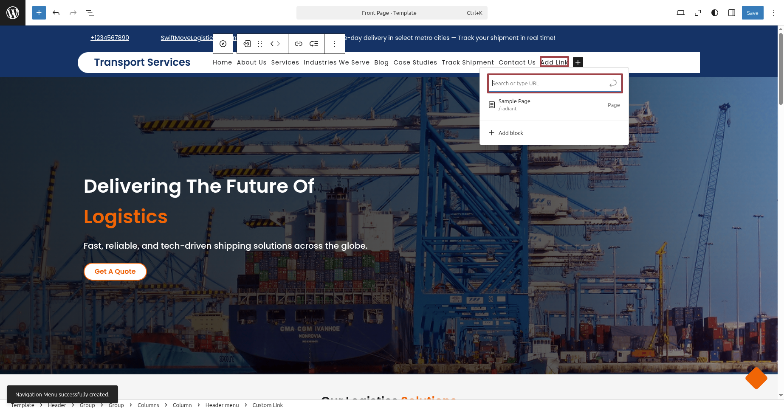Select Column in the block breadcrumb
Viewport: 784px width, 410px height.
pyautogui.click(x=182, y=405)
